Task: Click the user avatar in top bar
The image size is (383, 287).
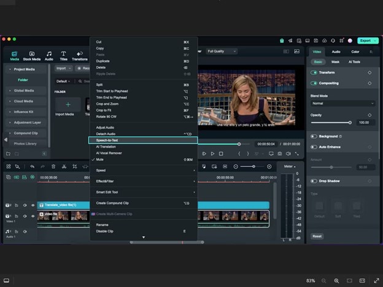Action: (350, 40)
